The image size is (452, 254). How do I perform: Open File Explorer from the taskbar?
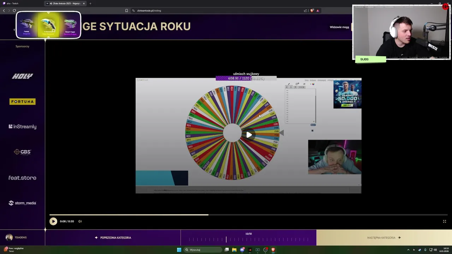pyautogui.click(x=234, y=250)
